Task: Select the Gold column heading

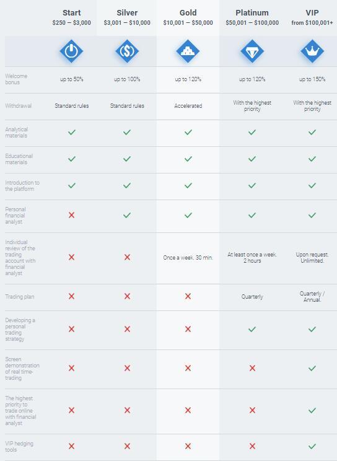Action: pos(188,12)
